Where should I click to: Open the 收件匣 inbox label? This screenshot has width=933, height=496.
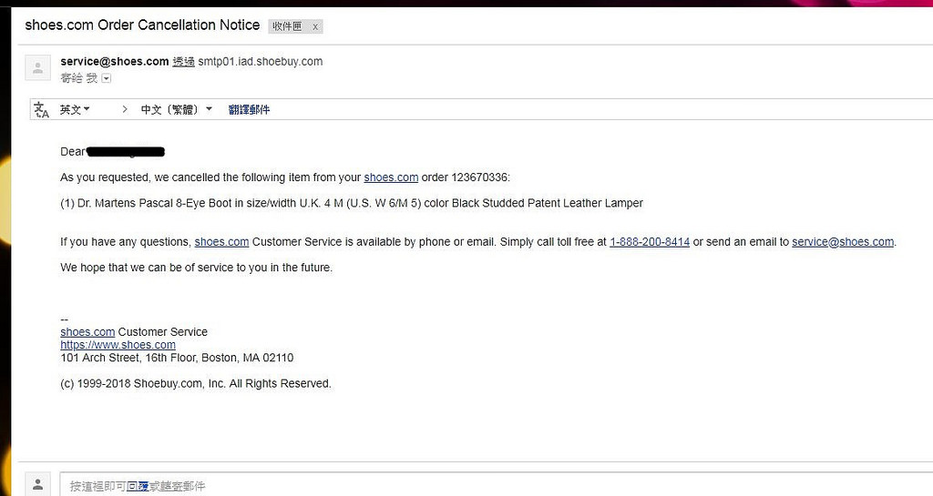coord(287,26)
